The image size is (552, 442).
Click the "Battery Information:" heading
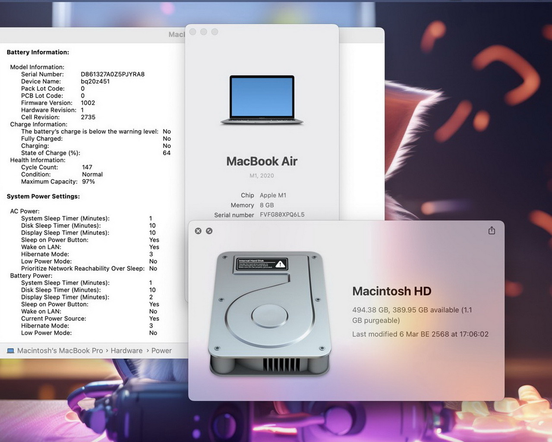pyautogui.click(x=38, y=52)
